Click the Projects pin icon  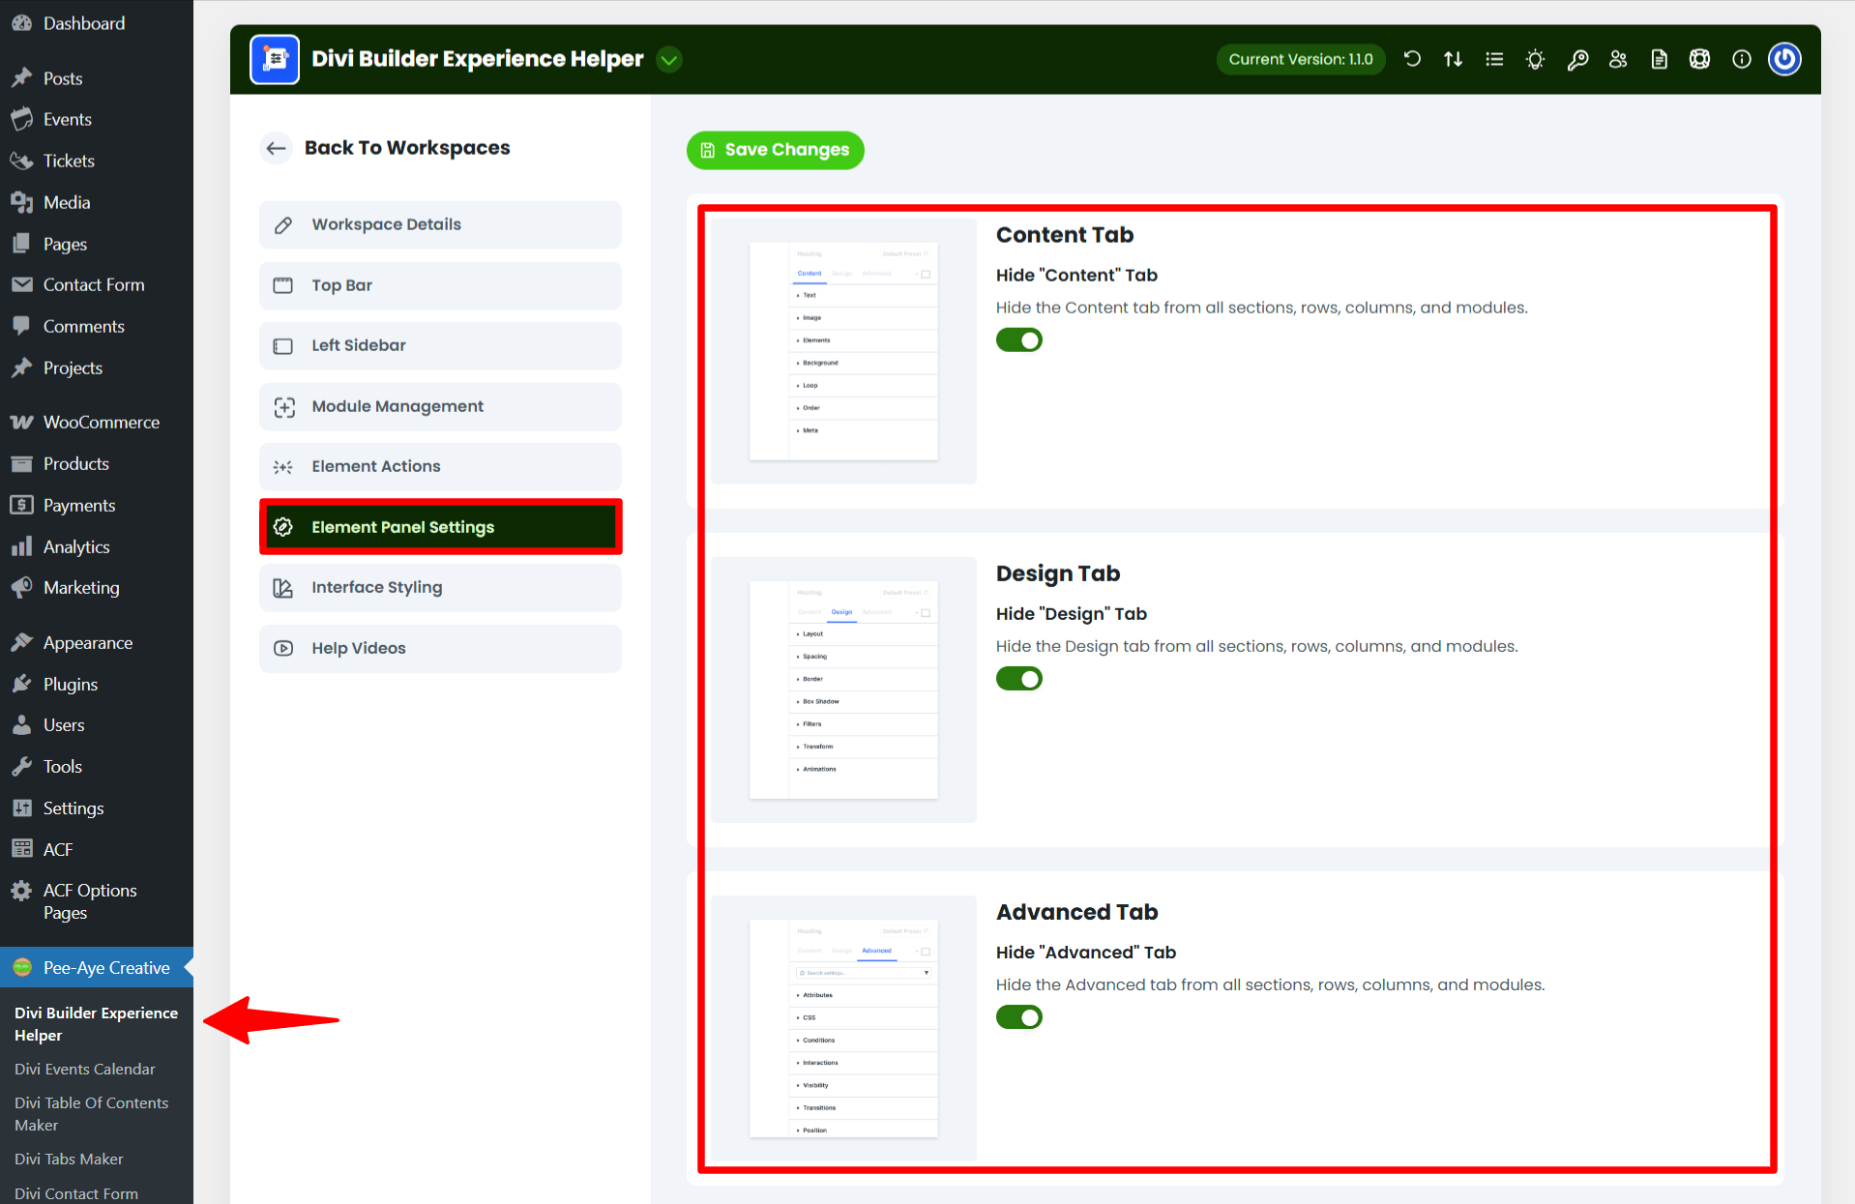[x=21, y=367]
